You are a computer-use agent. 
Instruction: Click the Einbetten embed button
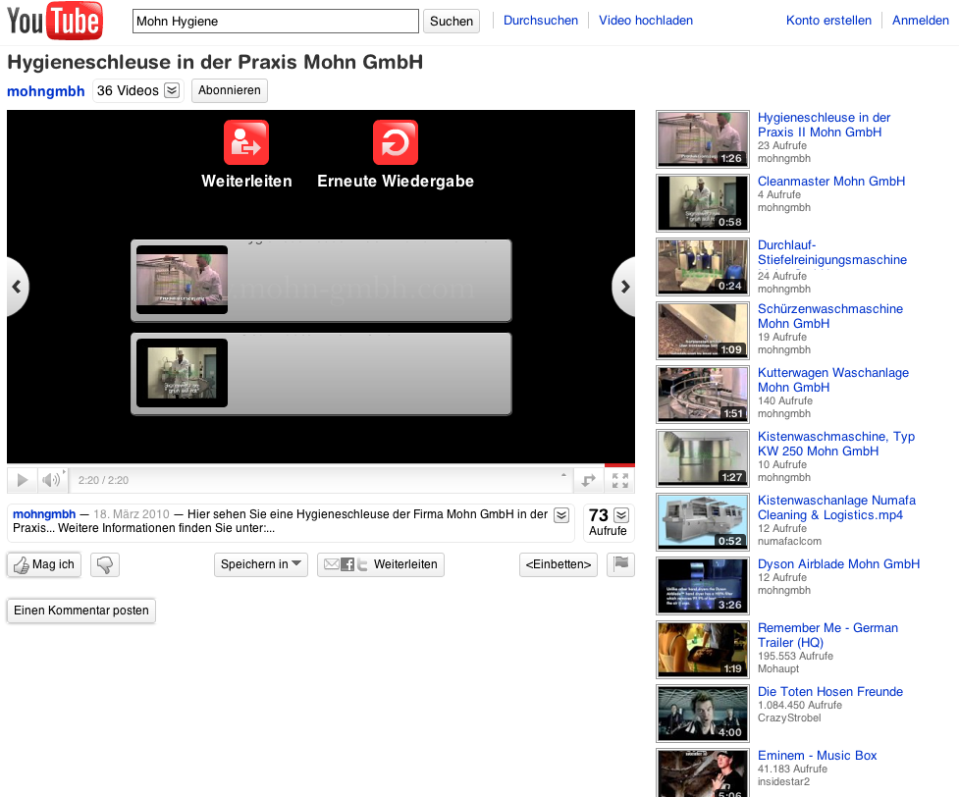558,564
